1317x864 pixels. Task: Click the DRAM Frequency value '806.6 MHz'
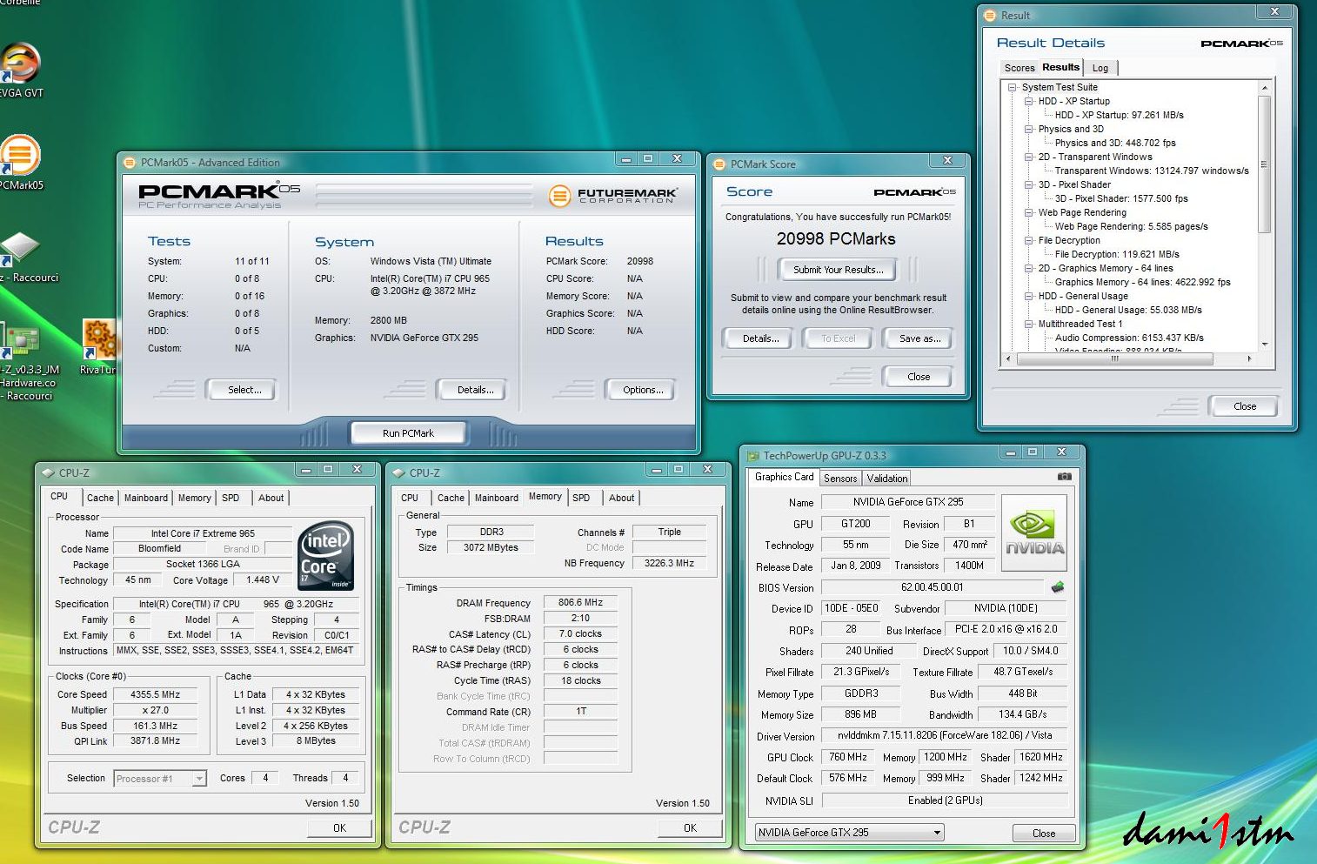point(580,602)
